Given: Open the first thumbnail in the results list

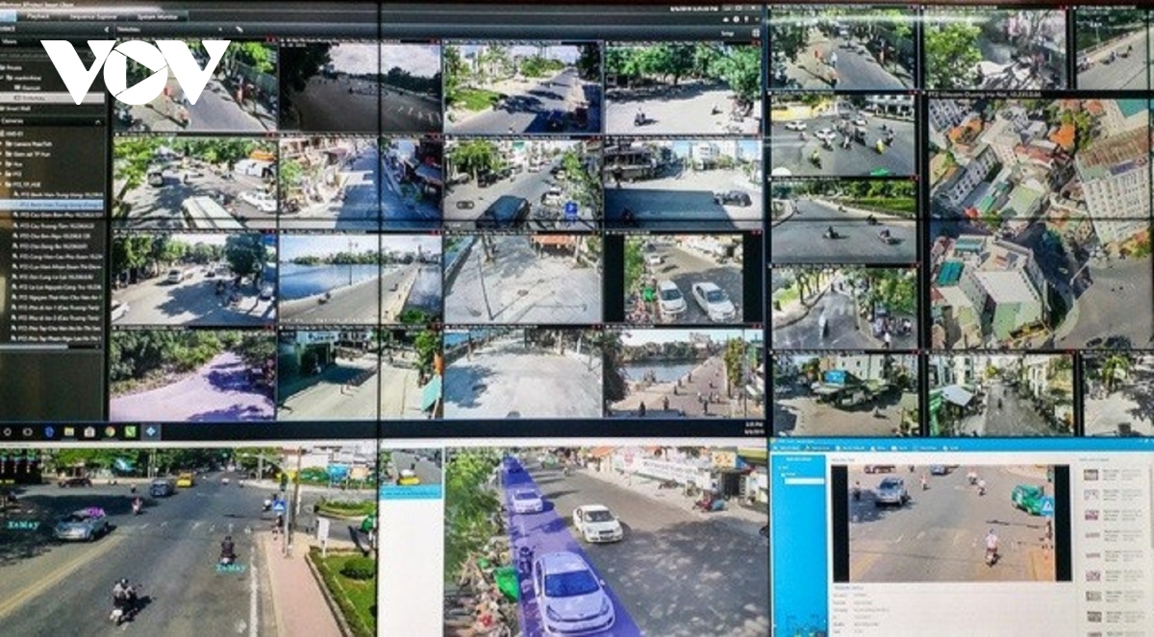Looking at the screenshot, I should [1091, 475].
